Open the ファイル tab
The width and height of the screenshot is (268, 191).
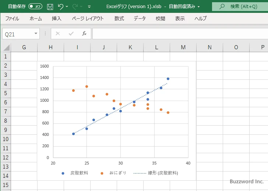point(12,18)
